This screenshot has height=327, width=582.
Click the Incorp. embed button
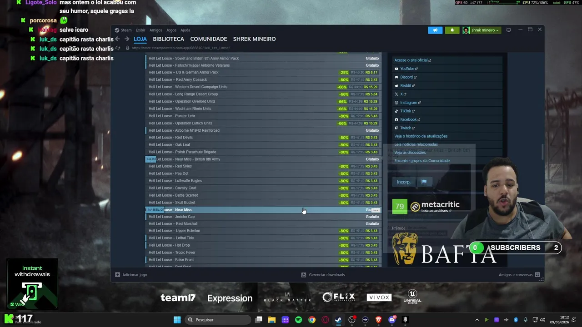pyautogui.click(x=403, y=182)
